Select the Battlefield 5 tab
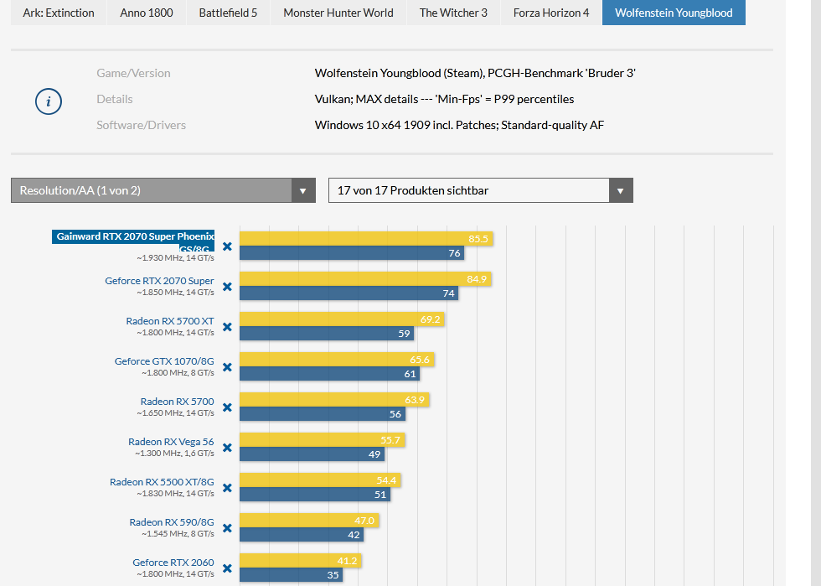This screenshot has width=821, height=586. (x=228, y=13)
